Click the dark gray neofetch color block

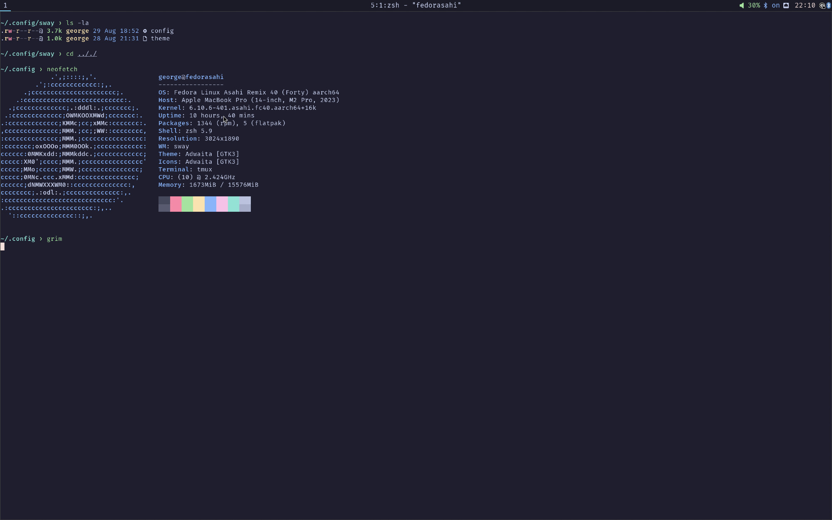tap(164, 204)
